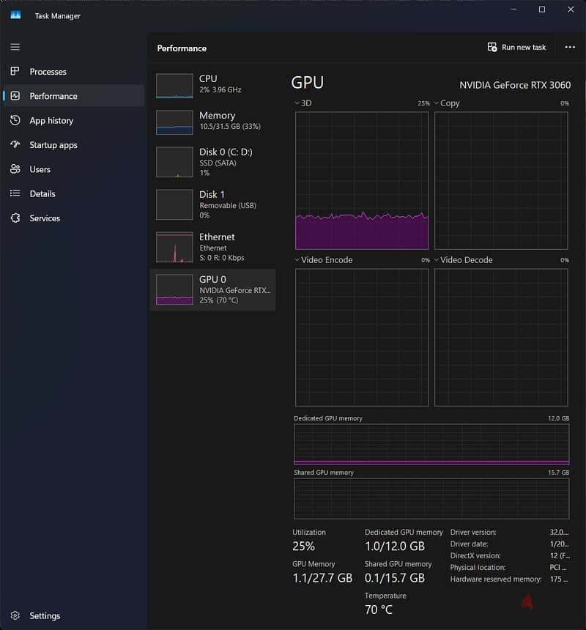Click the Details list icon

coord(15,193)
